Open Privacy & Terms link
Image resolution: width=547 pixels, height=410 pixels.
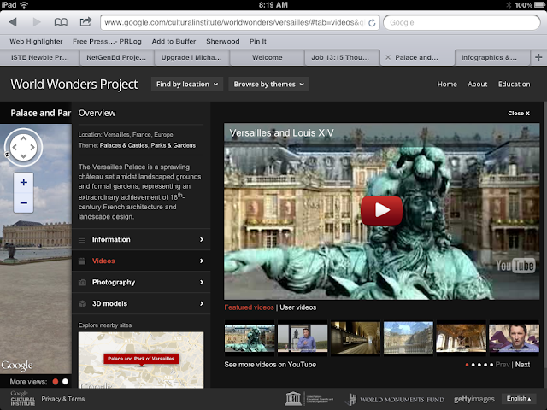[x=63, y=399]
